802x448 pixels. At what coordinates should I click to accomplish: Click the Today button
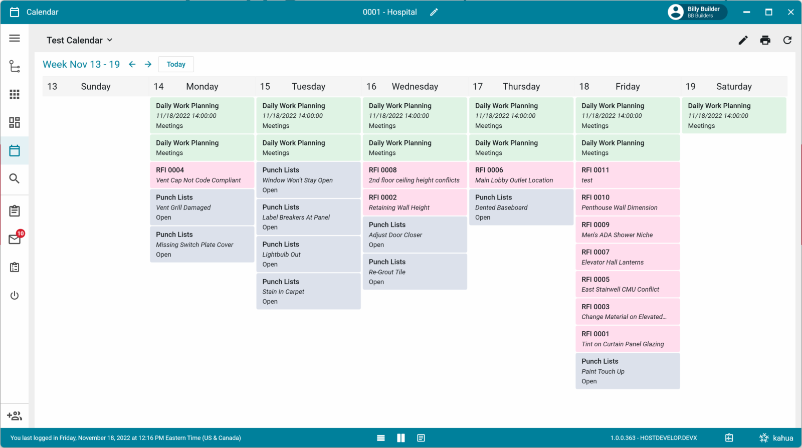coord(176,64)
